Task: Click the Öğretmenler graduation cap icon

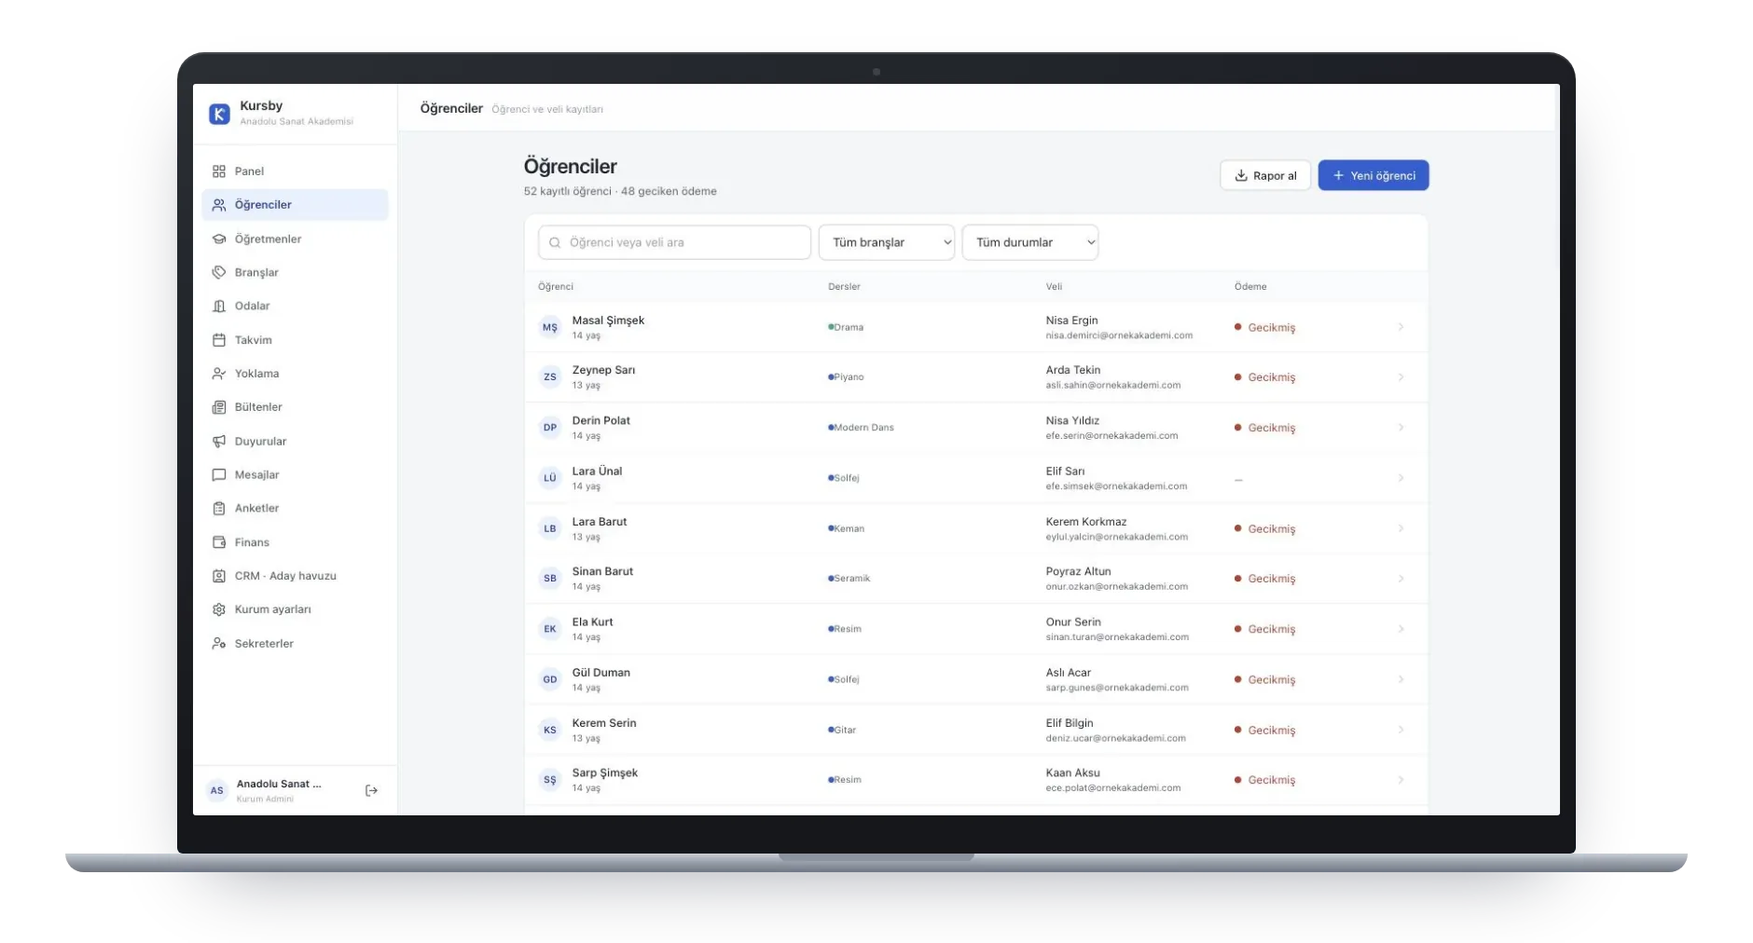Action: pyautogui.click(x=219, y=239)
